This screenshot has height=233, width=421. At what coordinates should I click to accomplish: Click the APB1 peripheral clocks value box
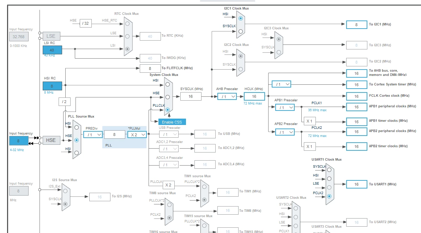pos(356,107)
